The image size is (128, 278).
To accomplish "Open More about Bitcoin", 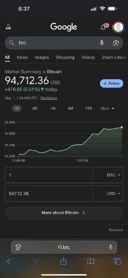I will tap(64, 213).
